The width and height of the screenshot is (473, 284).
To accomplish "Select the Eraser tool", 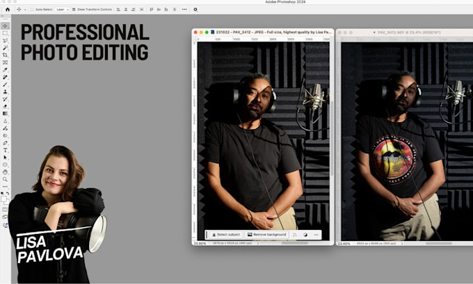I will [5, 106].
